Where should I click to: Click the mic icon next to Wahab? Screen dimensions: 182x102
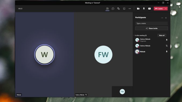click(x=167, y=51)
